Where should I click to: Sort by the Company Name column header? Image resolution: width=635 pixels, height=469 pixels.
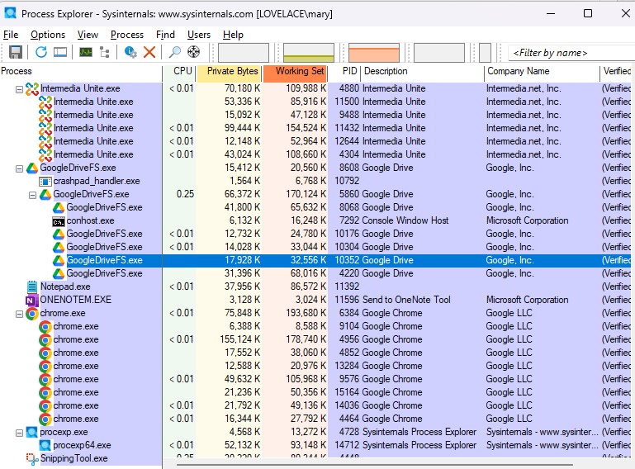click(x=542, y=71)
